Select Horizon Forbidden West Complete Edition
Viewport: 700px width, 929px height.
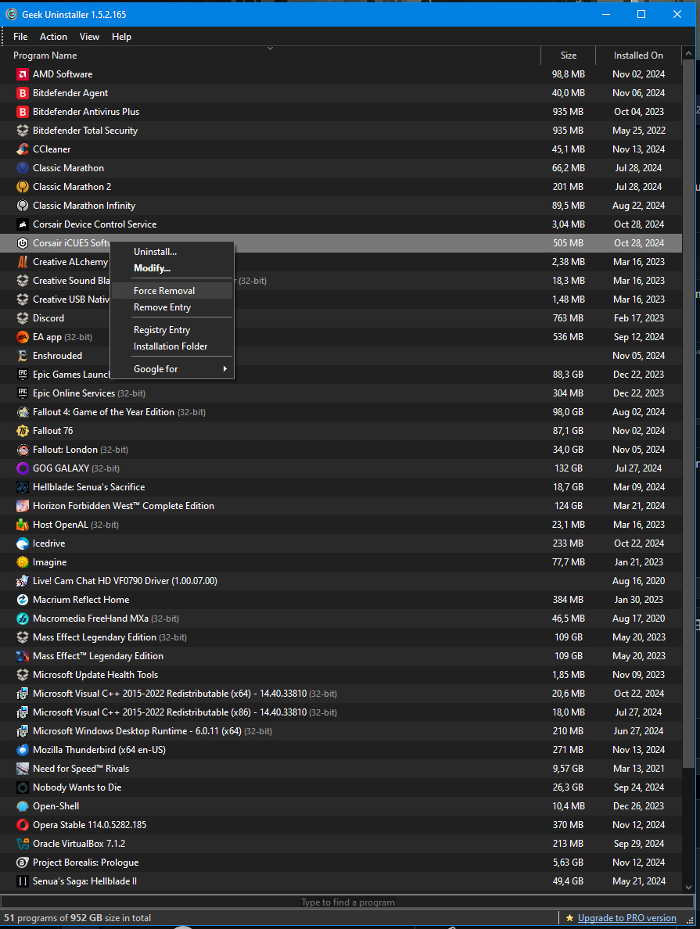pos(341,506)
